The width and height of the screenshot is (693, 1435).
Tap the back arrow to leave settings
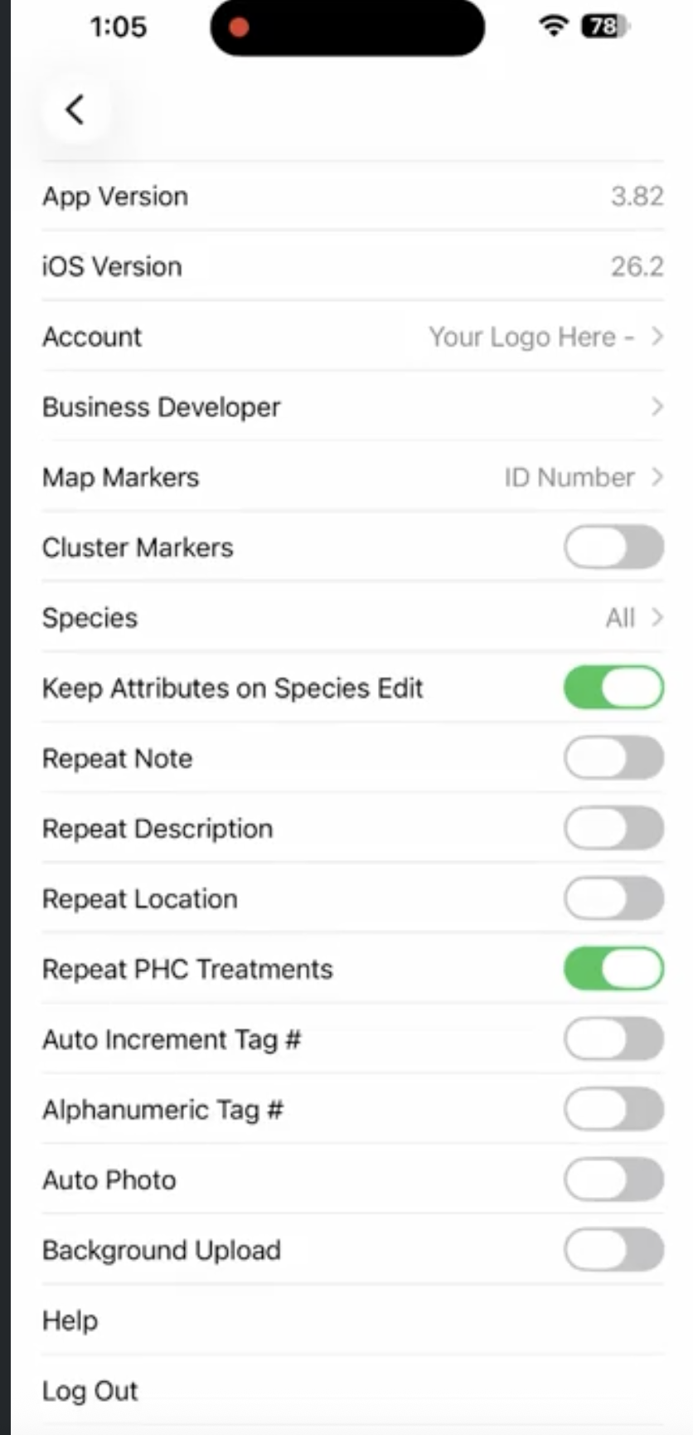click(x=73, y=109)
